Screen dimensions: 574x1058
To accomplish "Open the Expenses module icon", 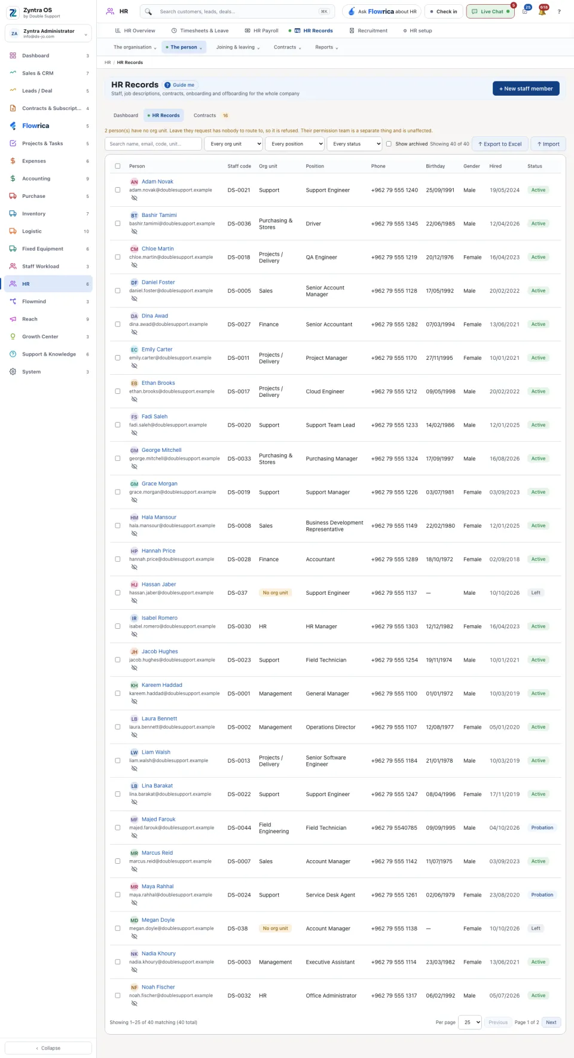I will click(13, 161).
